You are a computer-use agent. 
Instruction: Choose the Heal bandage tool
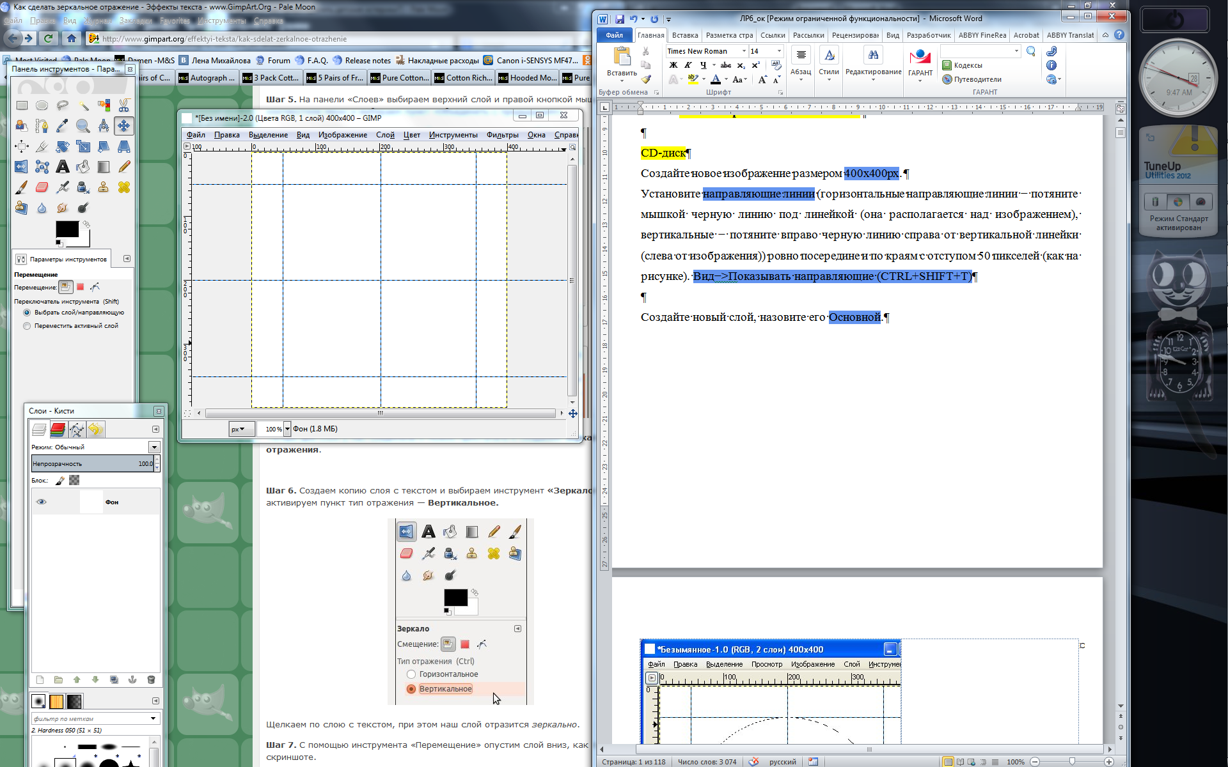point(124,187)
